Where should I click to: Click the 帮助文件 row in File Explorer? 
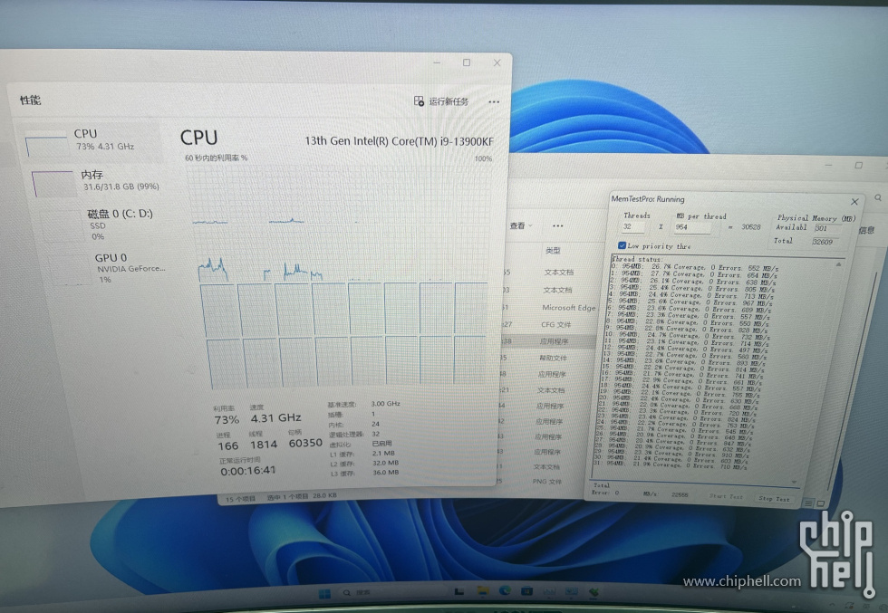[x=553, y=358]
